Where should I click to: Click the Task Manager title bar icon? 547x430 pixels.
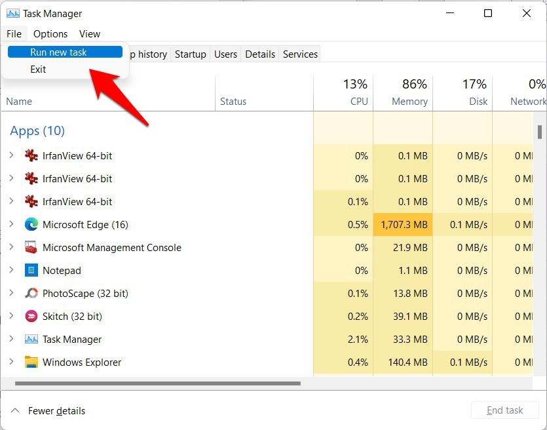(13, 14)
